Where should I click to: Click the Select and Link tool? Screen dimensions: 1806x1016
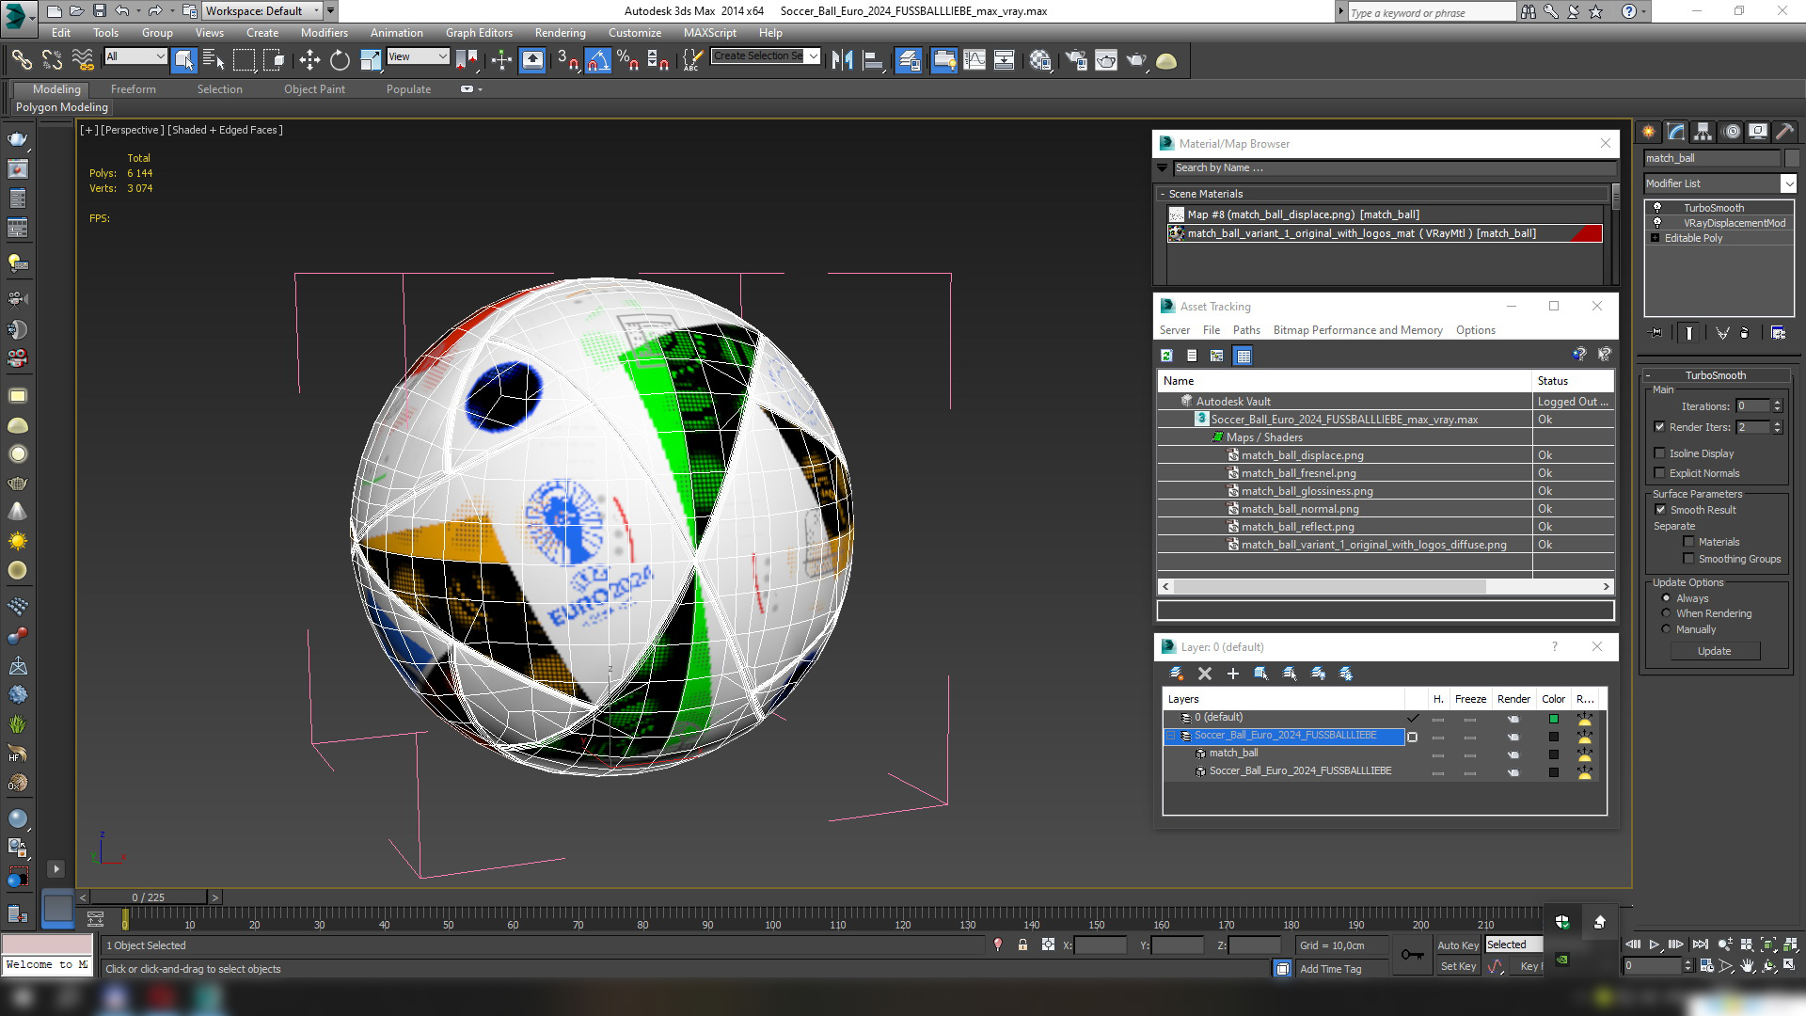click(22, 60)
